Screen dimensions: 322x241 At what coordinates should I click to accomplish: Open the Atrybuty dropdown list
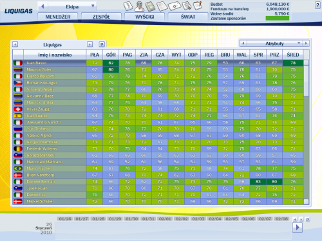coord(299,43)
